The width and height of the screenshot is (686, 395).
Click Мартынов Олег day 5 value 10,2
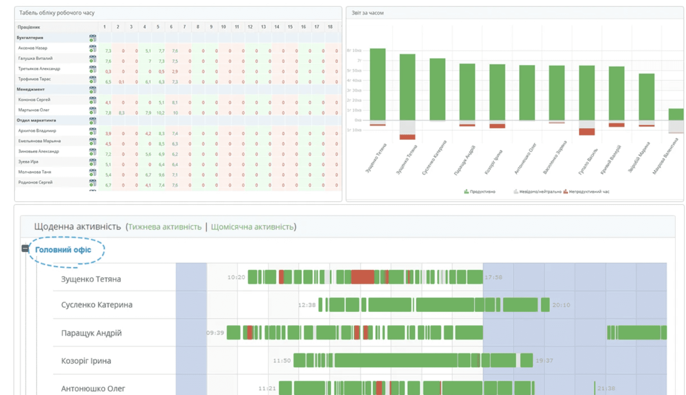pyautogui.click(x=160, y=113)
